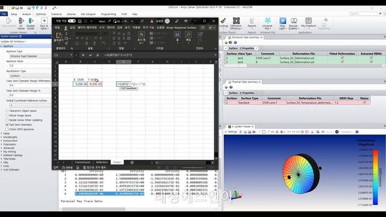Close the Thermal Data Summary tab

pos(260,82)
